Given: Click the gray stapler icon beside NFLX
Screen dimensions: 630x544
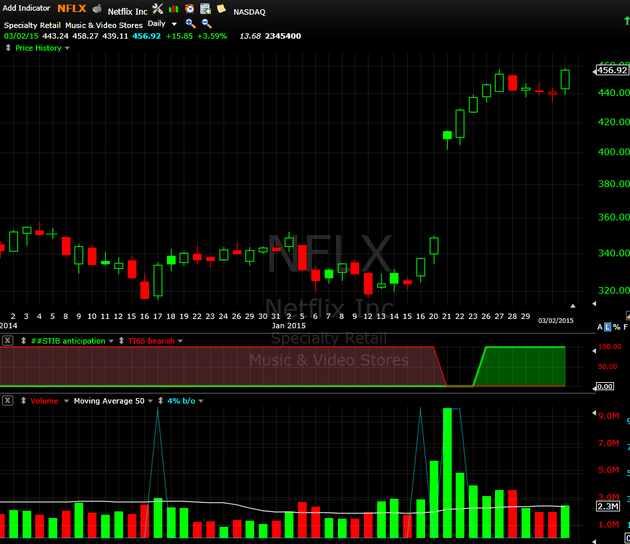Looking at the screenshot, I should click(97, 9).
